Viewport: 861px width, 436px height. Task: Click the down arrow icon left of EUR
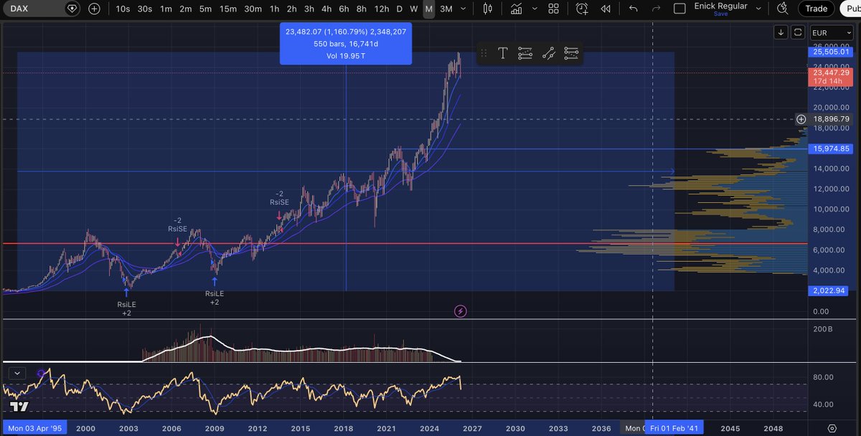[x=781, y=32]
